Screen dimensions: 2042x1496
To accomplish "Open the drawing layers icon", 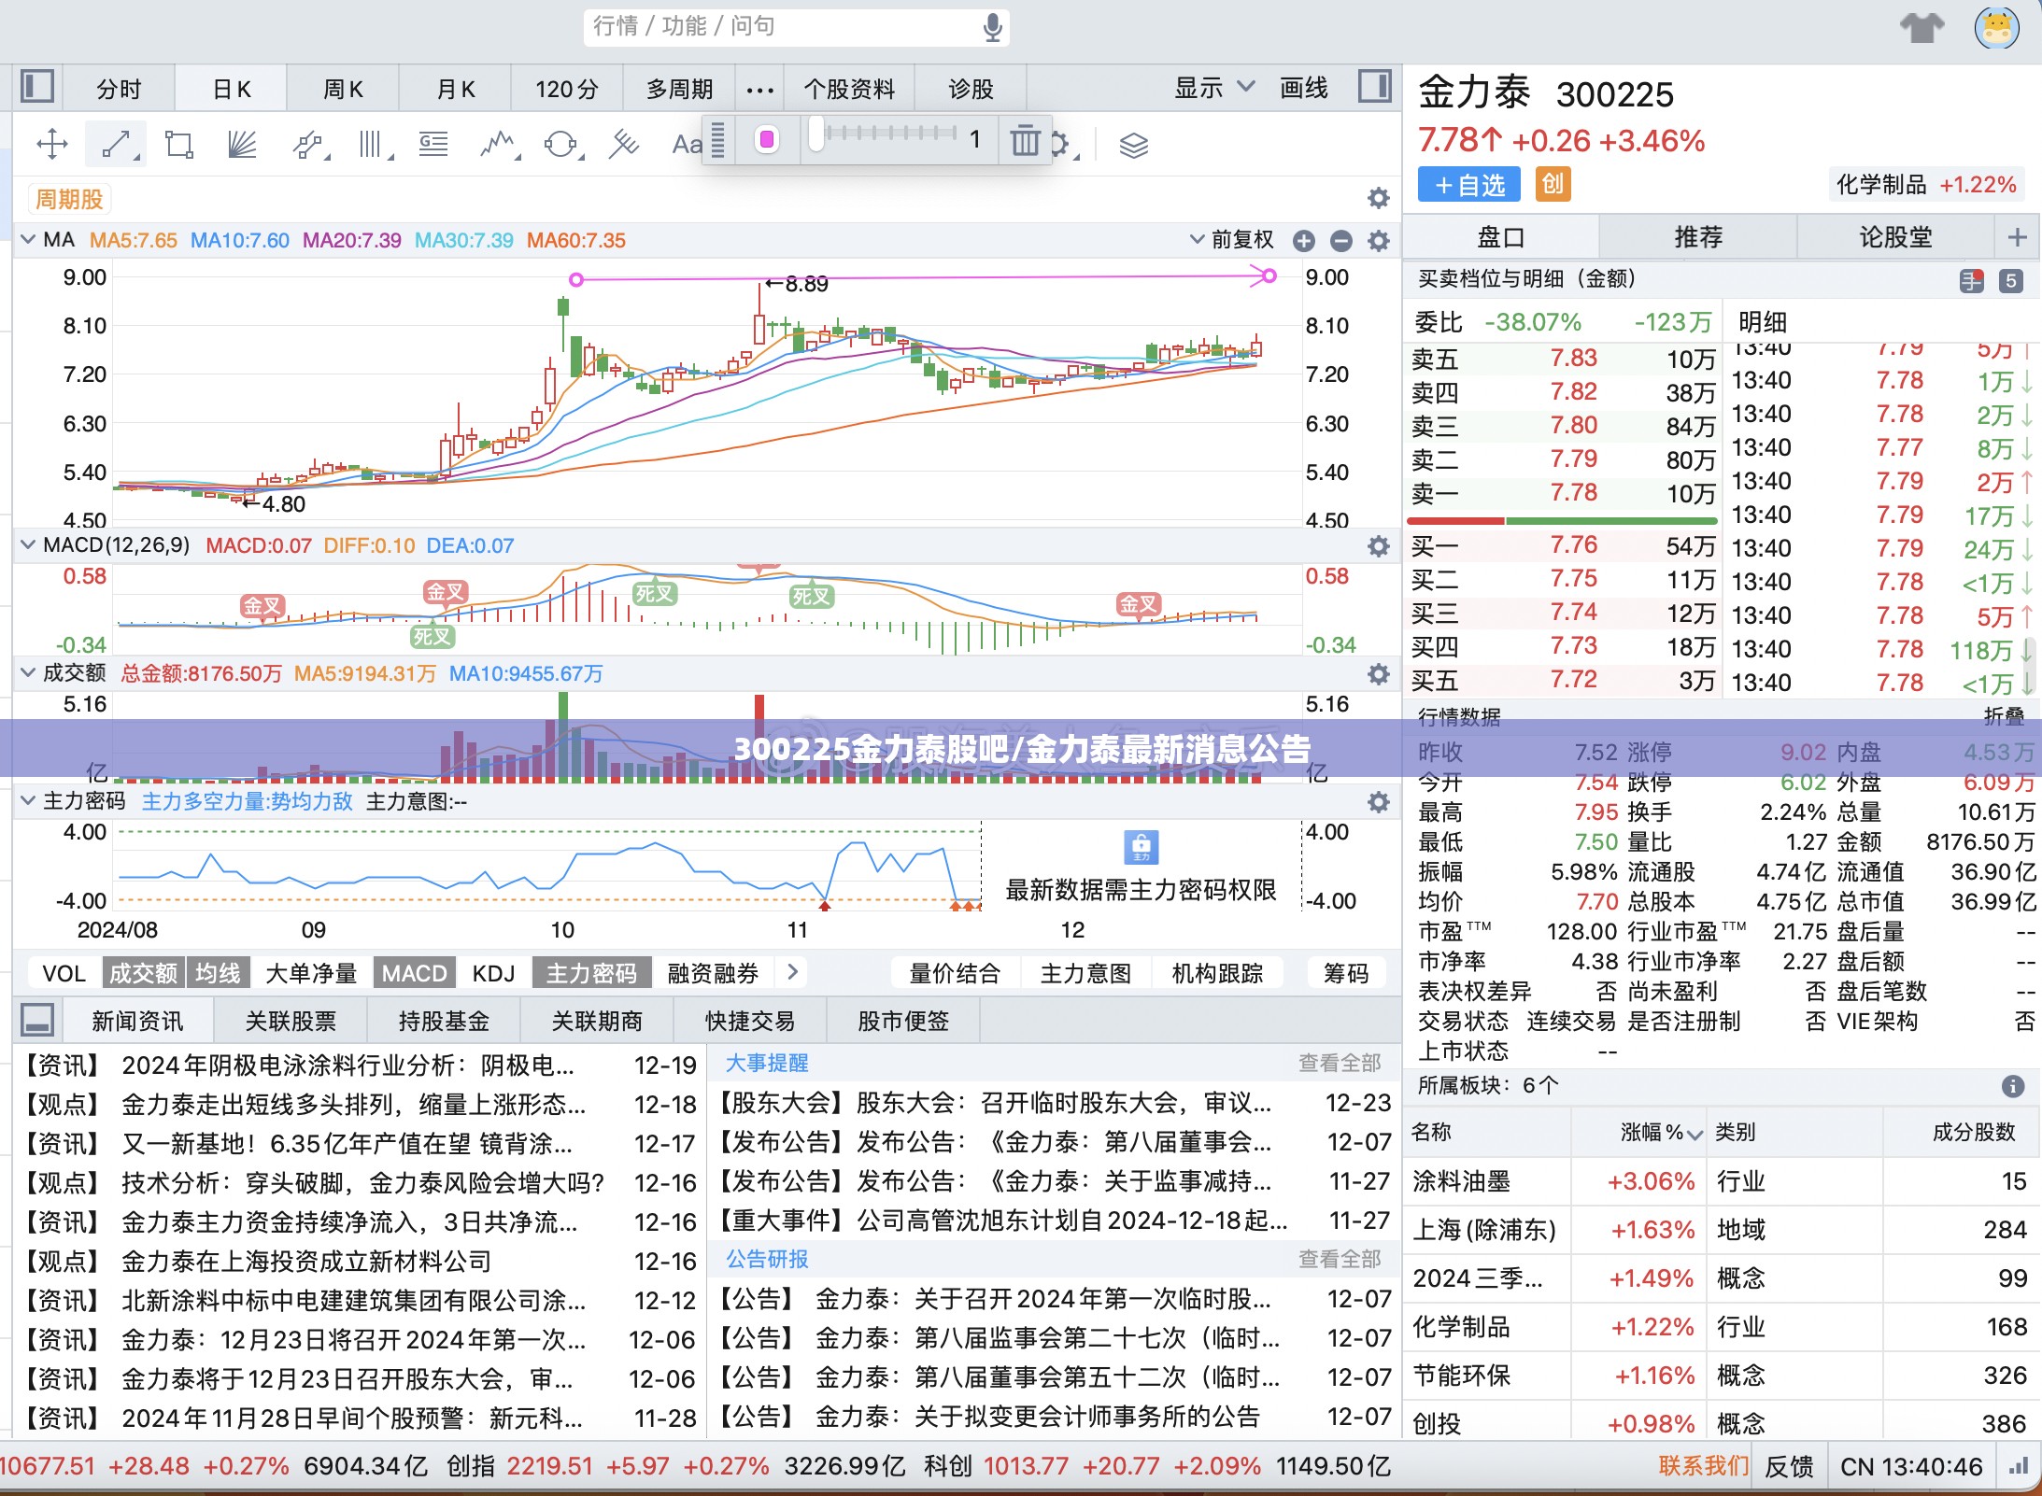I will (x=1133, y=145).
